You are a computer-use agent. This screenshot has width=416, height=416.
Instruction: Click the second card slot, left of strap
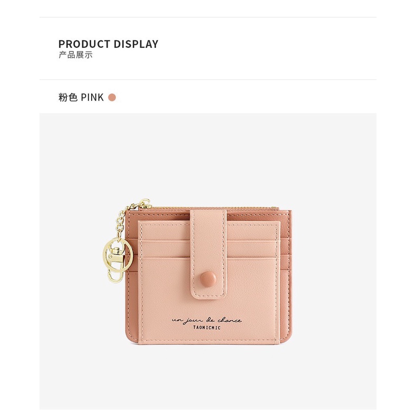(x=165, y=249)
